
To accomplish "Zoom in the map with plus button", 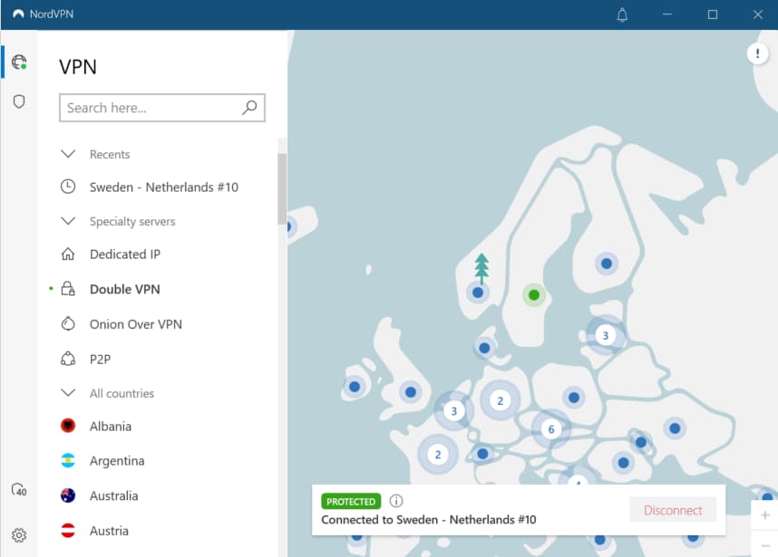I will point(765,515).
